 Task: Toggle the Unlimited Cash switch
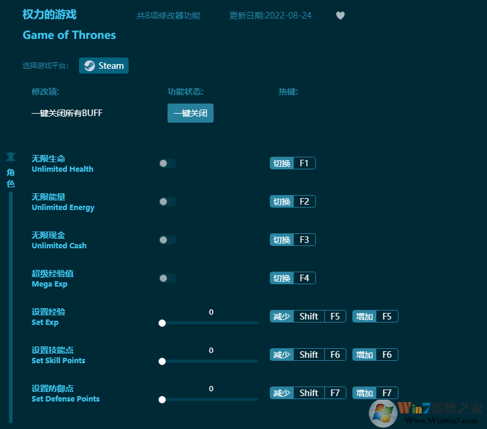167,240
